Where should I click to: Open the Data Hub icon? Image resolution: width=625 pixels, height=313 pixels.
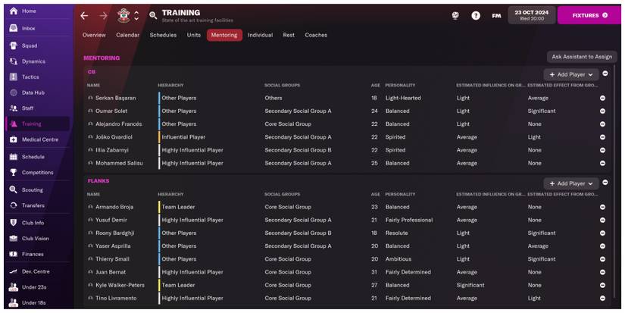(x=14, y=92)
